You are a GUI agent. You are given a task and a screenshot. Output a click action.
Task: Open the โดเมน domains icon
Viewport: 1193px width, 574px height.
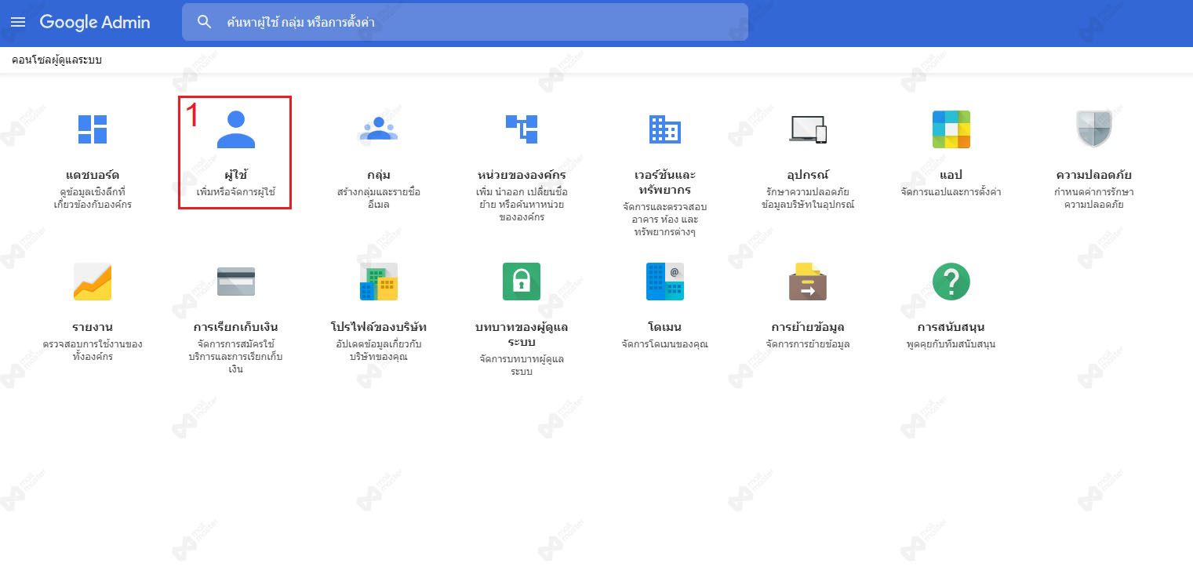click(x=665, y=282)
